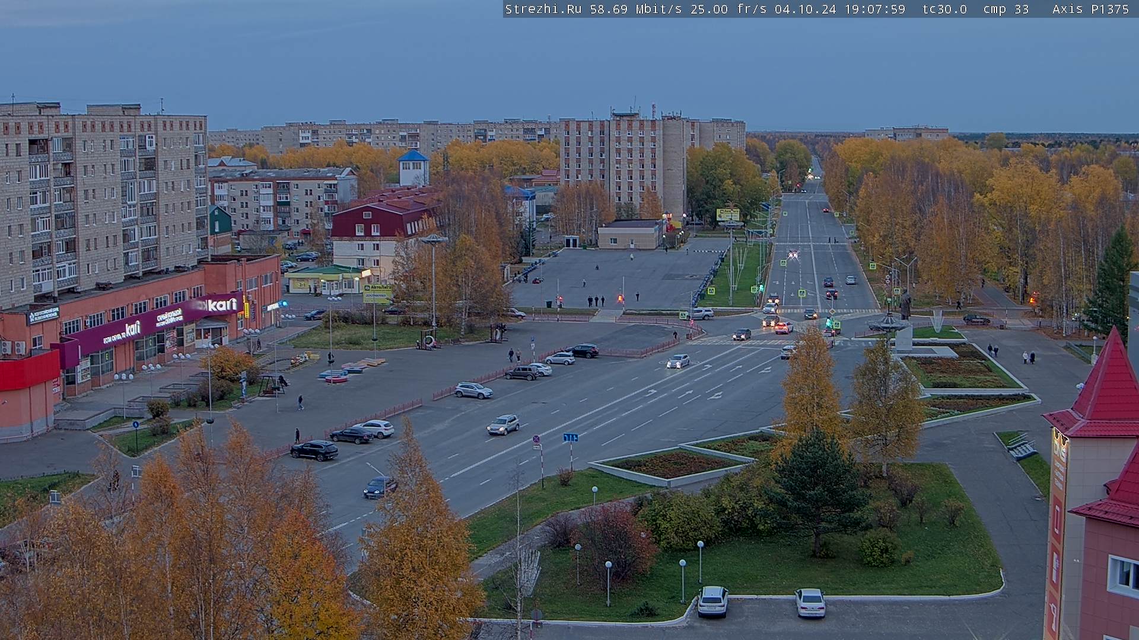Click the "19:07:59" time stamp

875,9
